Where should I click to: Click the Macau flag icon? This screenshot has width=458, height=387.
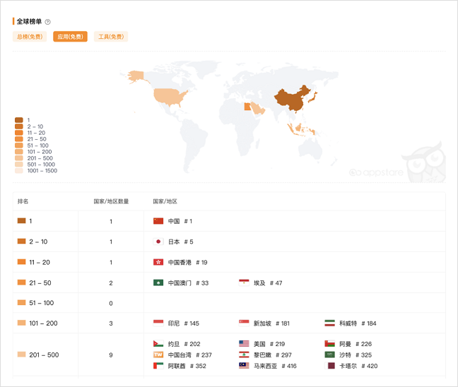coord(158,282)
